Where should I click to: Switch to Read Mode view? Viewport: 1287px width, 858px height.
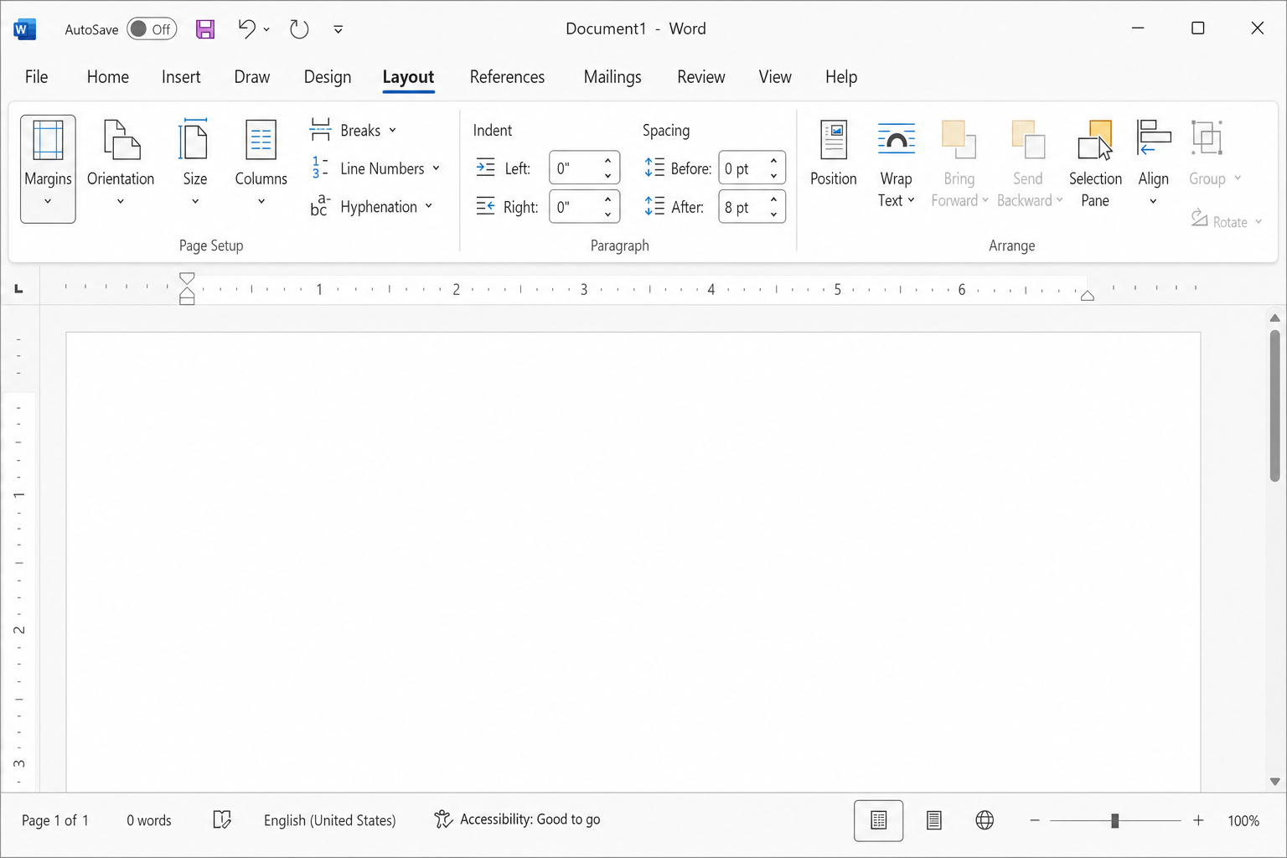point(934,820)
